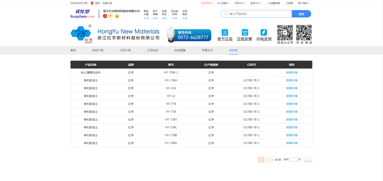Click the 入驻慧销通 link
The height and width of the screenshot is (181, 383).
pyautogui.click(x=274, y=3)
